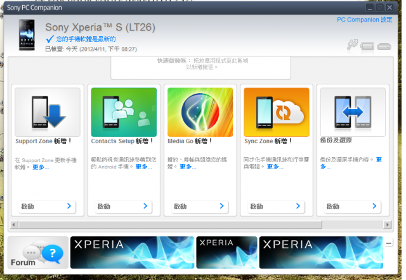This screenshot has height=280, width=406.
Task: Click the 'Sync Zone 新增!' heading
Action: pyautogui.click(x=268, y=141)
